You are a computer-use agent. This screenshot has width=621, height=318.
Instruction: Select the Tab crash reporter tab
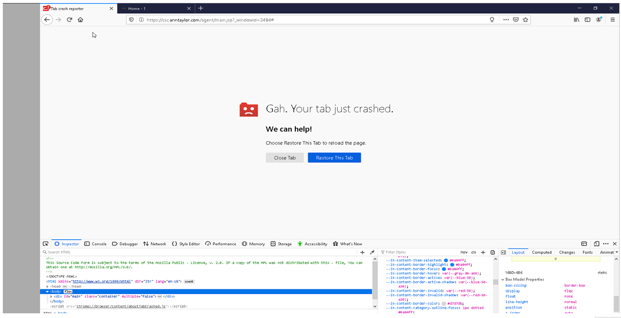[x=78, y=8]
